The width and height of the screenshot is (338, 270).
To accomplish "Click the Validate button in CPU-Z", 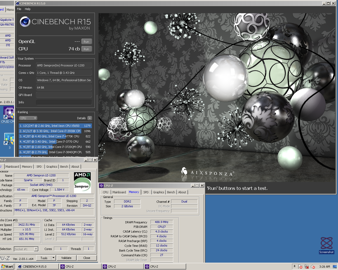I will pos(66,258).
